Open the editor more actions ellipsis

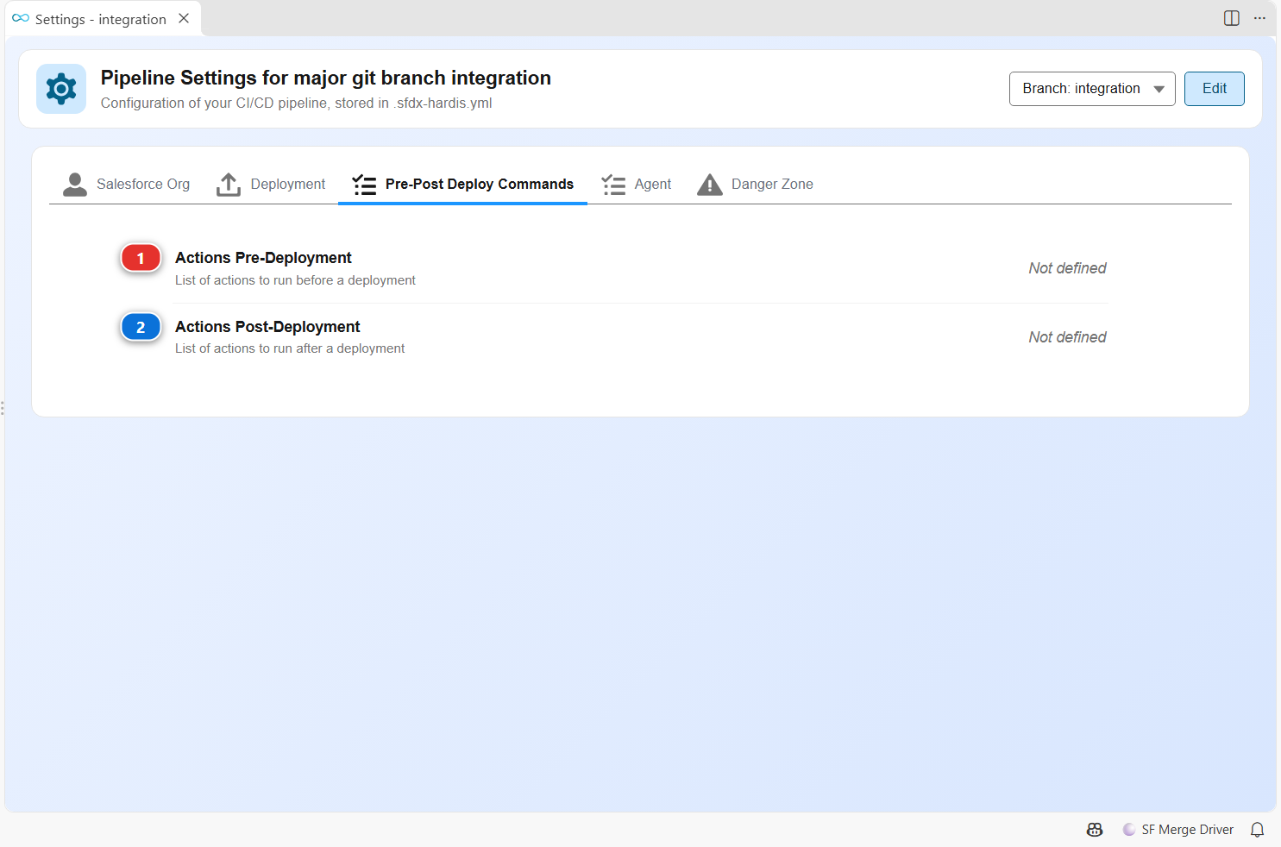(x=1259, y=18)
